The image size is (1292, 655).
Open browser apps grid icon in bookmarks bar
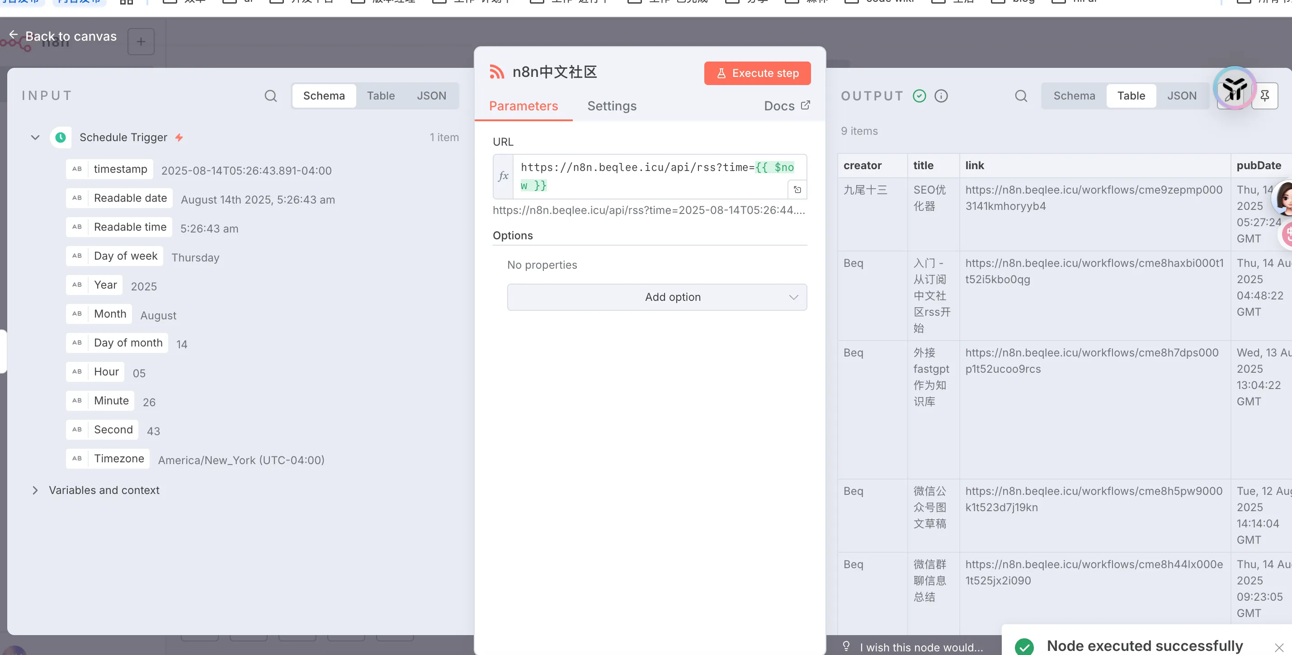pos(127,1)
